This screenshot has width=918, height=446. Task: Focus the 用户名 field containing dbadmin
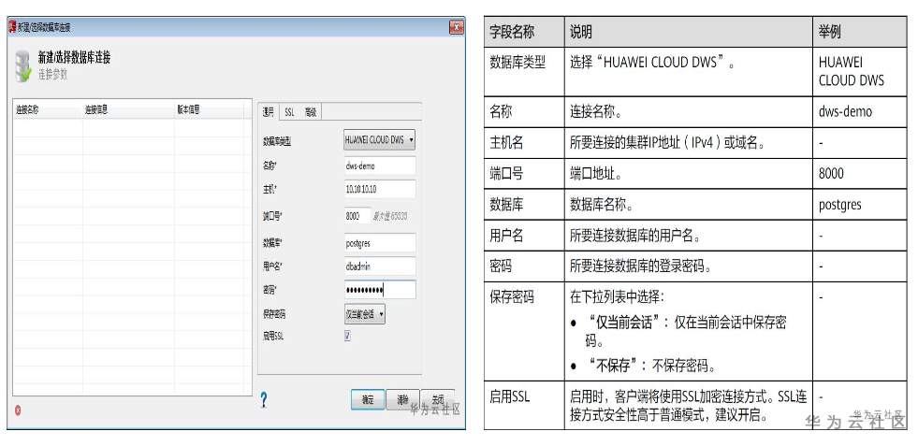click(381, 266)
